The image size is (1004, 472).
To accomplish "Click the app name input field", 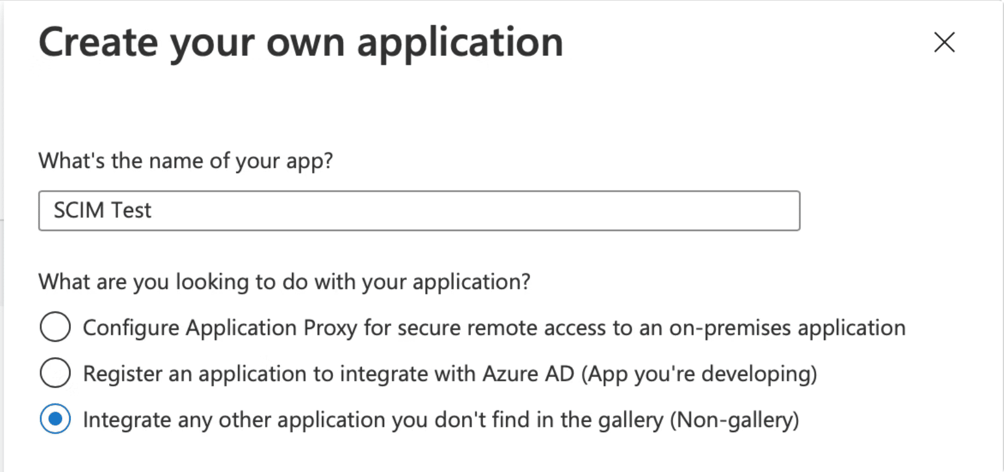I will pyautogui.click(x=419, y=210).
